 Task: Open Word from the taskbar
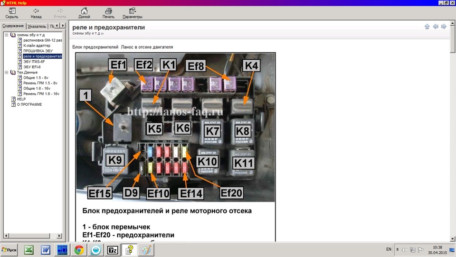tap(46, 250)
